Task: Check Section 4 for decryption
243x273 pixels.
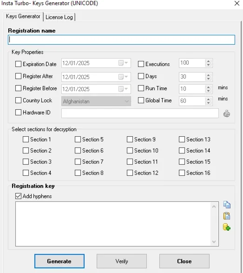Action: 26,173
